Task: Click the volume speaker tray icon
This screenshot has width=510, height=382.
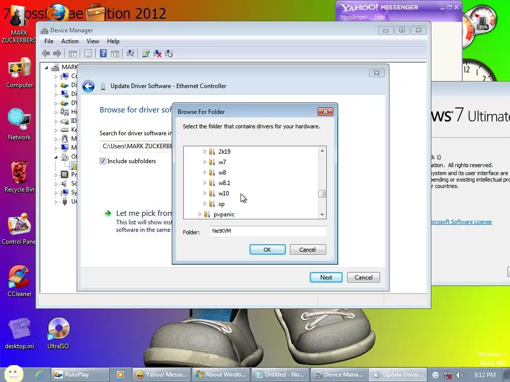Action: [460, 375]
